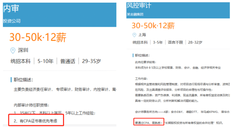Image resolution: width=233 pixels, height=128 pixels.
Task: Select the 深圳 location label
Action: coord(23,50)
